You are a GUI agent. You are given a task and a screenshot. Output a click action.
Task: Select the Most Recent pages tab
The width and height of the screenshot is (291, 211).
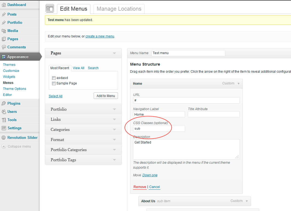click(60, 68)
